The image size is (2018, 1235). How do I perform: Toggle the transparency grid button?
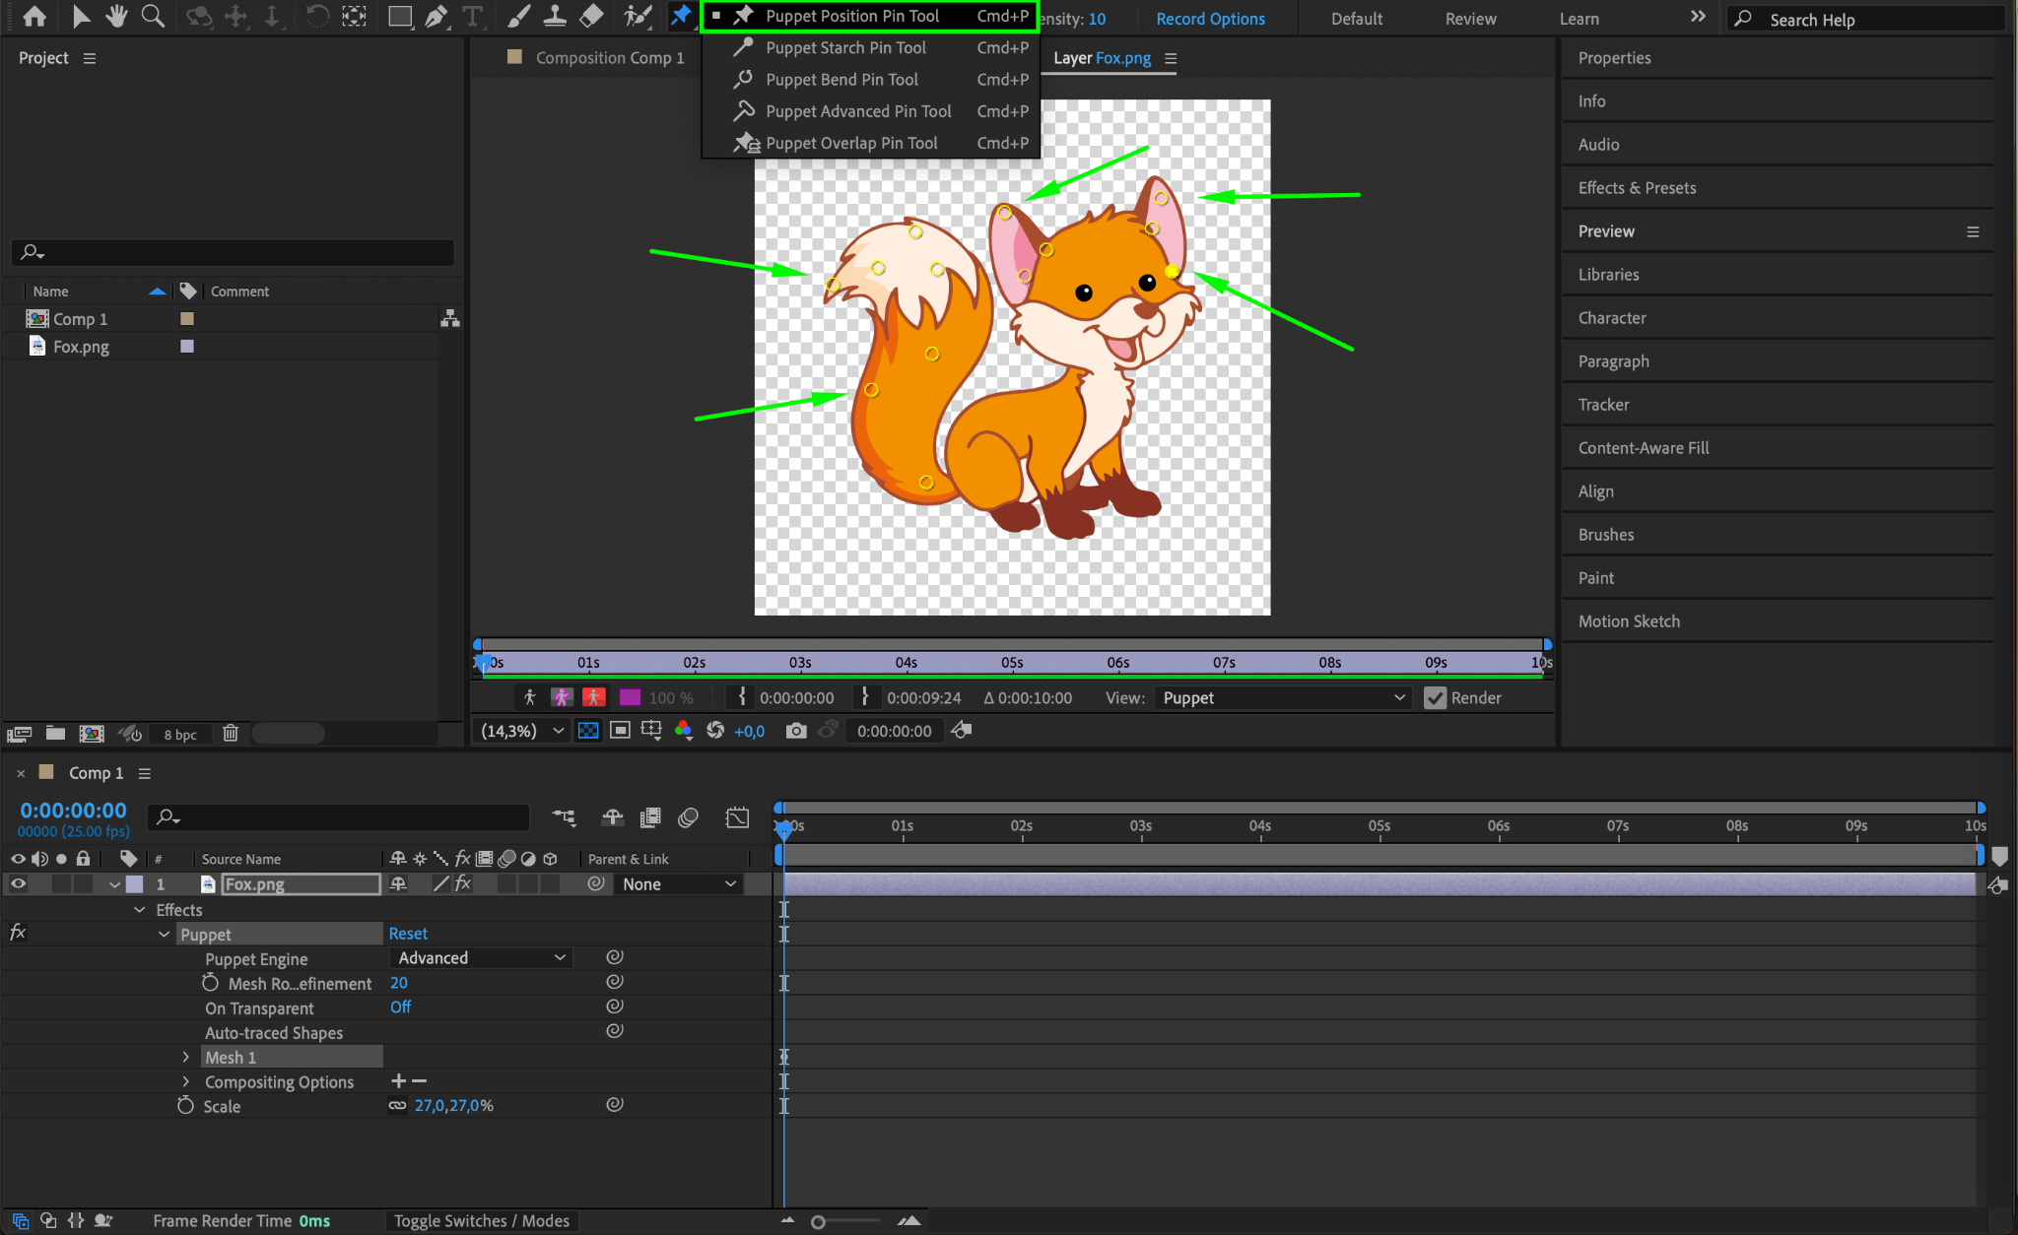click(x=588, y=731)
